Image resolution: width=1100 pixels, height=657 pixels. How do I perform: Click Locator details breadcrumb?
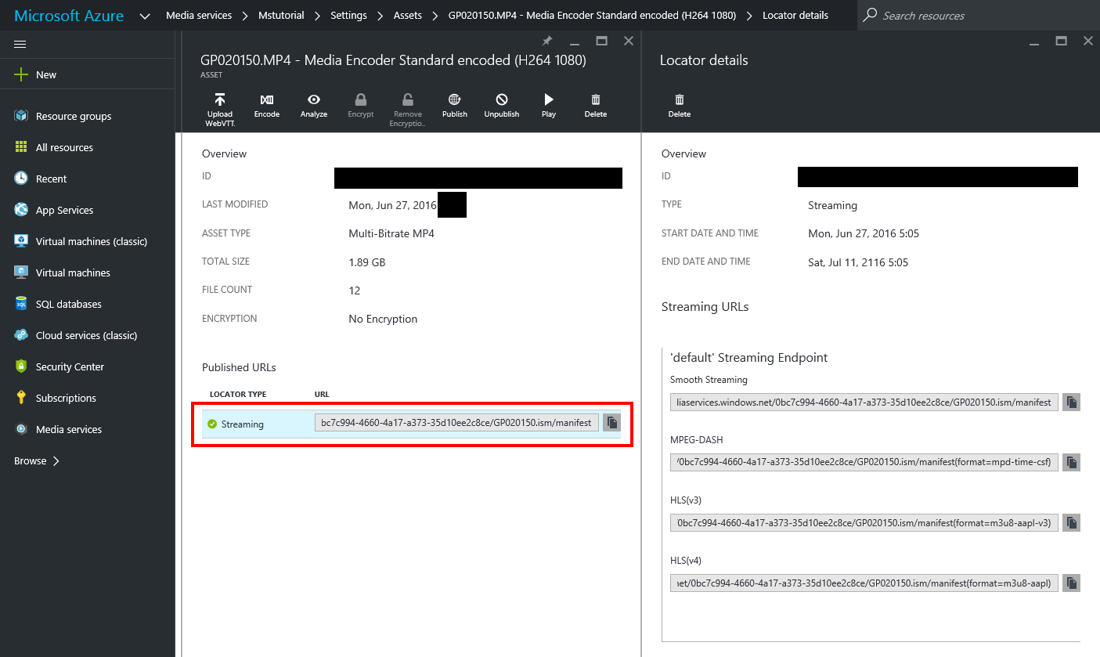coord(795,15)
